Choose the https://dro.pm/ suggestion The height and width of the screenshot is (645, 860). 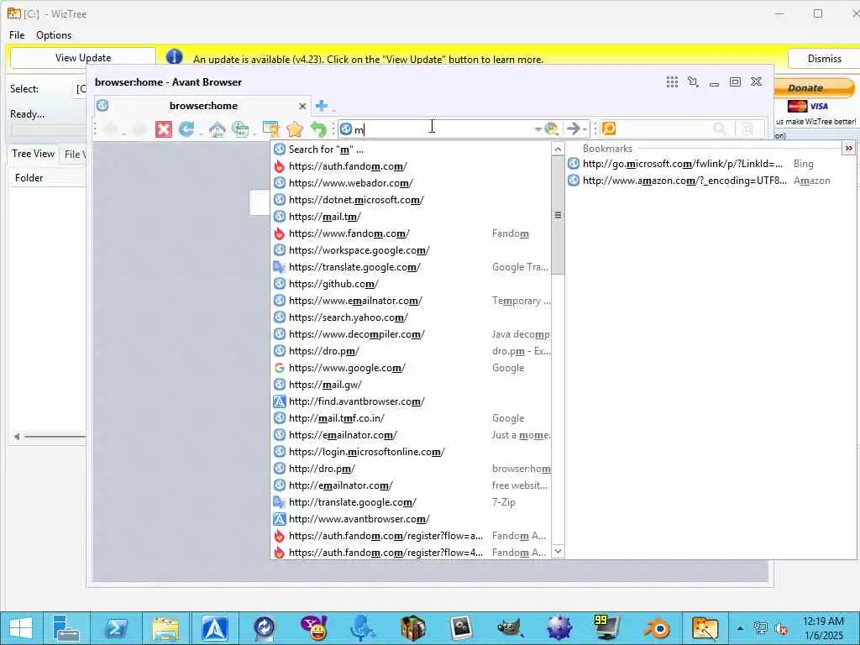412,351
